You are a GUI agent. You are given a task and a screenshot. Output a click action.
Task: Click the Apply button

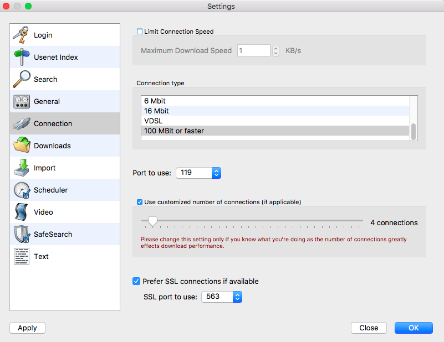(x=28, y=328)
